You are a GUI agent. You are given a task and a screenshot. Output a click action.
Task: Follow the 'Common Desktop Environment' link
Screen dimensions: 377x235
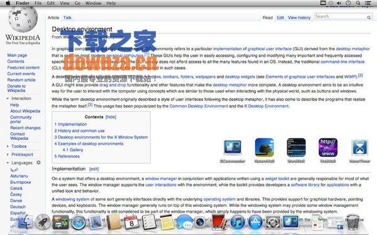click(199, 106)
